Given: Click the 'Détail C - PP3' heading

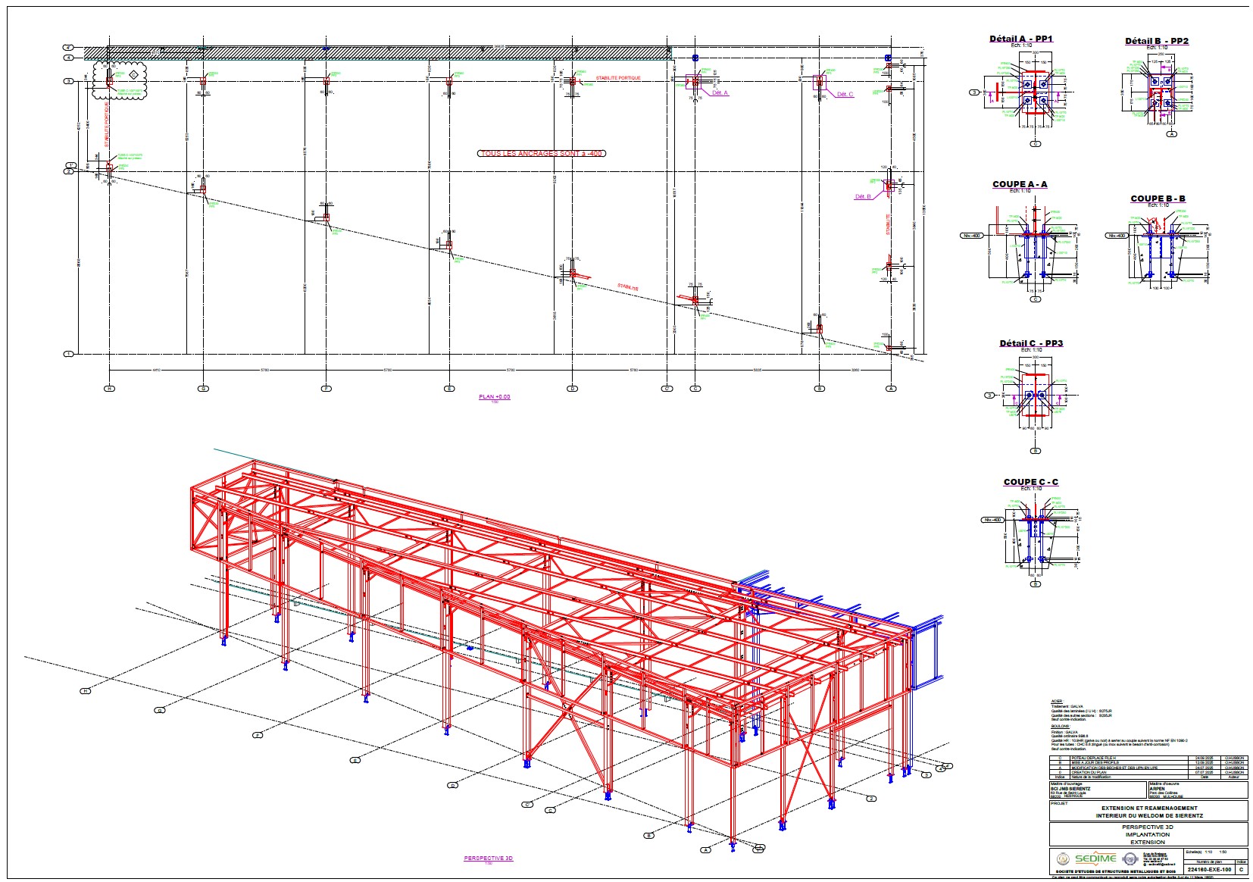Looking at the screenshot, I should (1030, 343).
